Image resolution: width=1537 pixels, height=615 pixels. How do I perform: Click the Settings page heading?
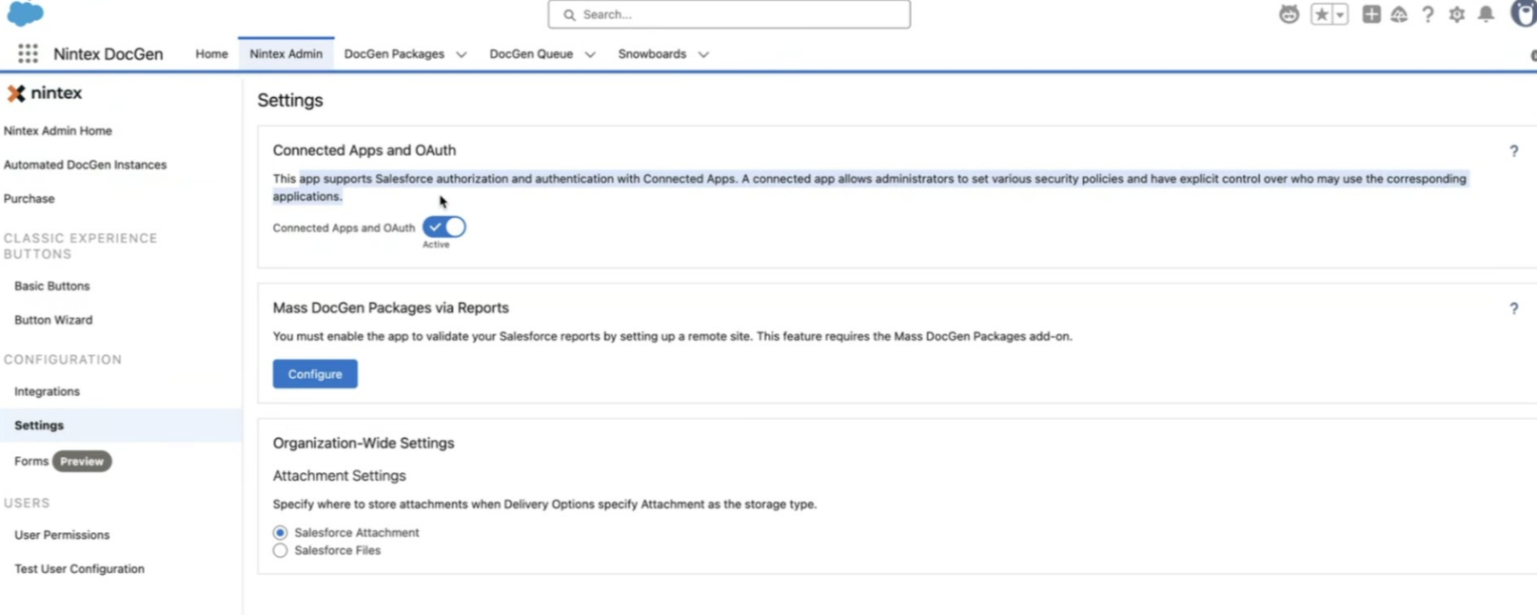point(290,100)
